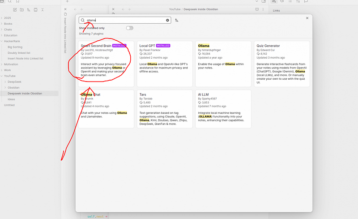Clear the ollama search text
The width and height of the screenshot is (358, 219).
tap(167, 20)
